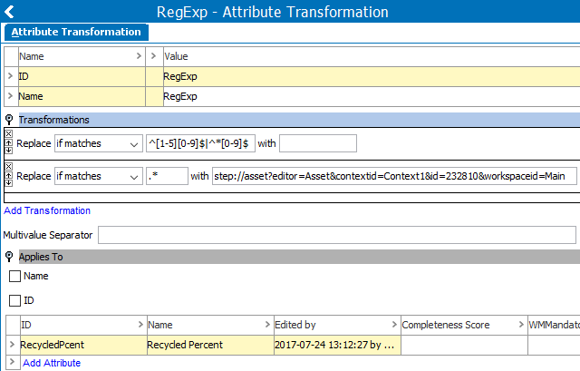Move second transformation up with arrow icon
The width and height of the screenshot is (580, 371).
click(x=9, y=174)
